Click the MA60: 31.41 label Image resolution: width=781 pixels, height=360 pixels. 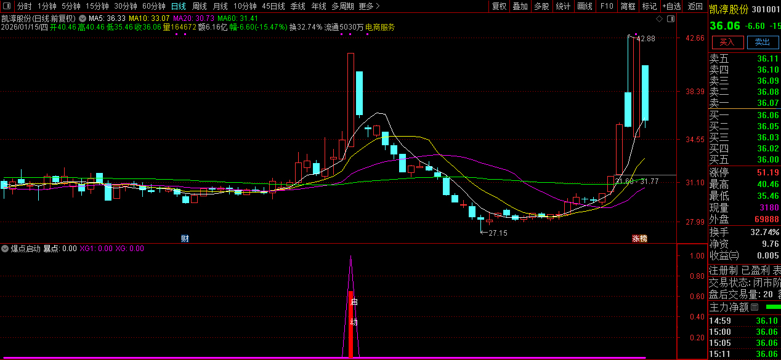pos(238,18)
